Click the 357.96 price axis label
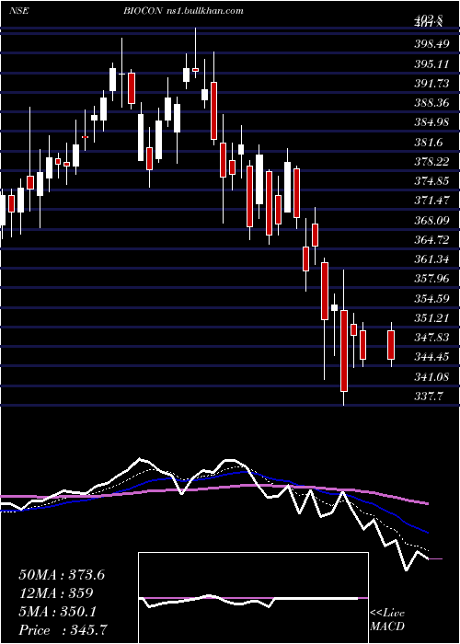The image size is (460, 644). point(431,280)
